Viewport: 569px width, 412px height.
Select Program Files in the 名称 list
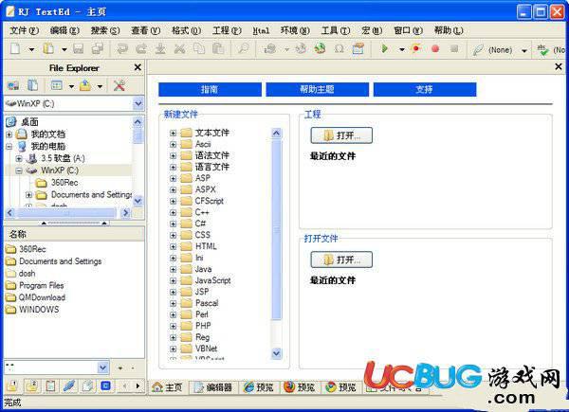[42, 285]
